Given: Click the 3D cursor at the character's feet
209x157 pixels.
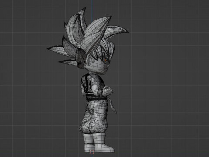Looking at the screenshot, I should (x=92, y=152).
